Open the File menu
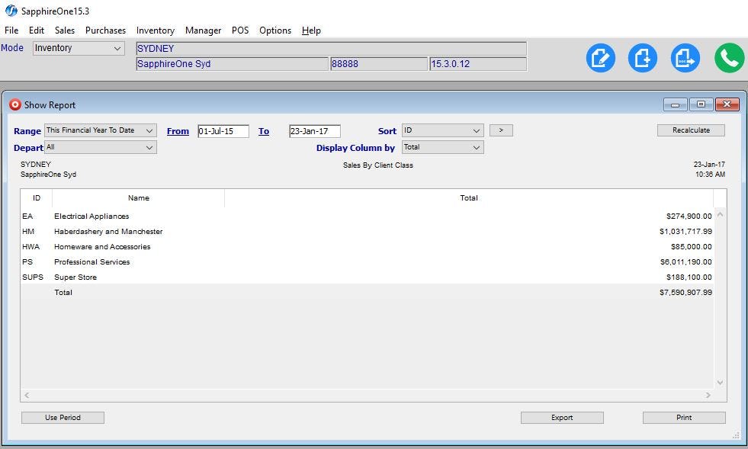Screen dimensions: 748x449 (11, 30)
